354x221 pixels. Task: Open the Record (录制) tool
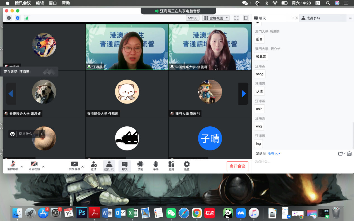pyautogui.click(x=140, y=166)
